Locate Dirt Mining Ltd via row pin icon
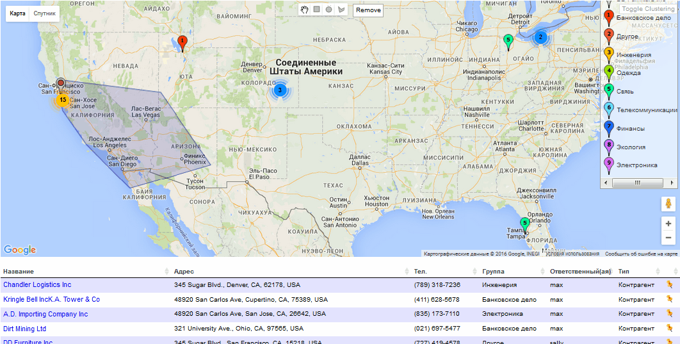Image resolution: width=680 pixels, height=344 pixels. pos(670,329)
